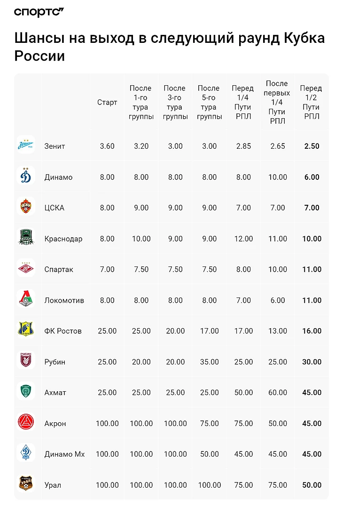Screen dimensions: 343x507
Task: Click the Krasnodar club logo
Action: click(26, 238)
